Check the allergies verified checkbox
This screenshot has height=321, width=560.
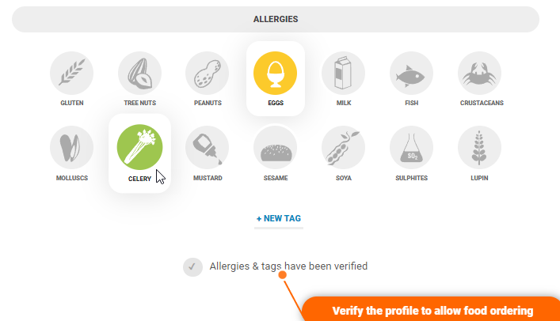click(x=192, y=267)
